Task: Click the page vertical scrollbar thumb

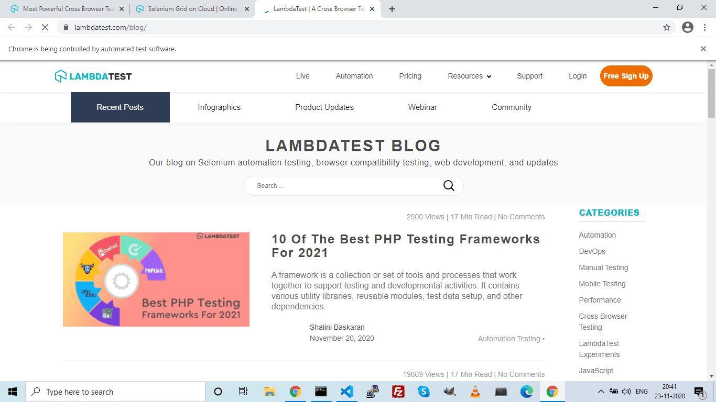Action: click(711, 93)
